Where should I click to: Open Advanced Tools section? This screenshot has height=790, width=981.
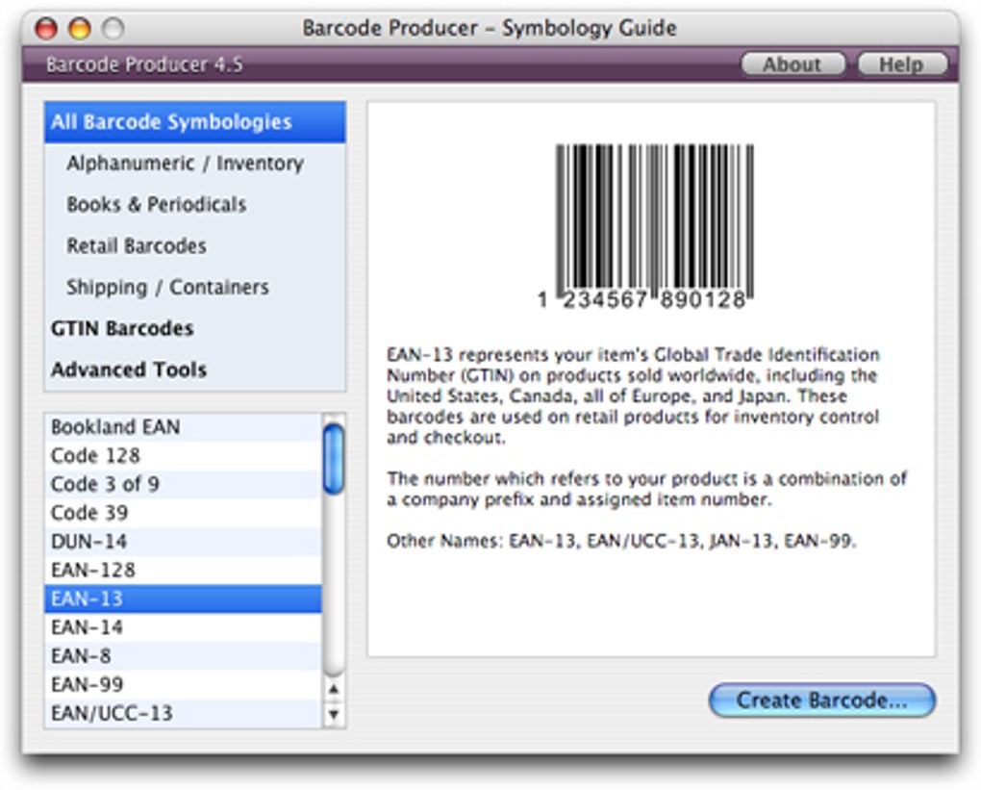[129, 370]
